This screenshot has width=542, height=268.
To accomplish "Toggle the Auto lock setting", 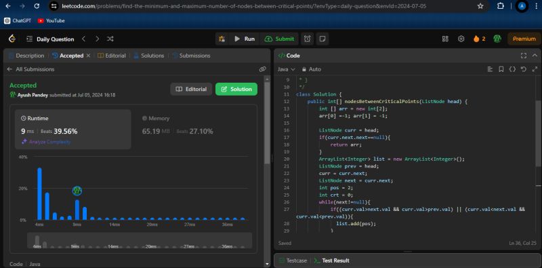I will [x=311, y=69].
